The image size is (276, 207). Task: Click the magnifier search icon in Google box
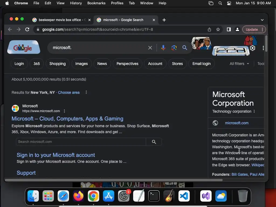click(x=185, y=47)
